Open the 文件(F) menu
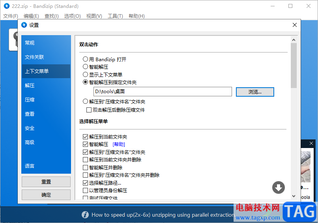 [x=11, y=16]
